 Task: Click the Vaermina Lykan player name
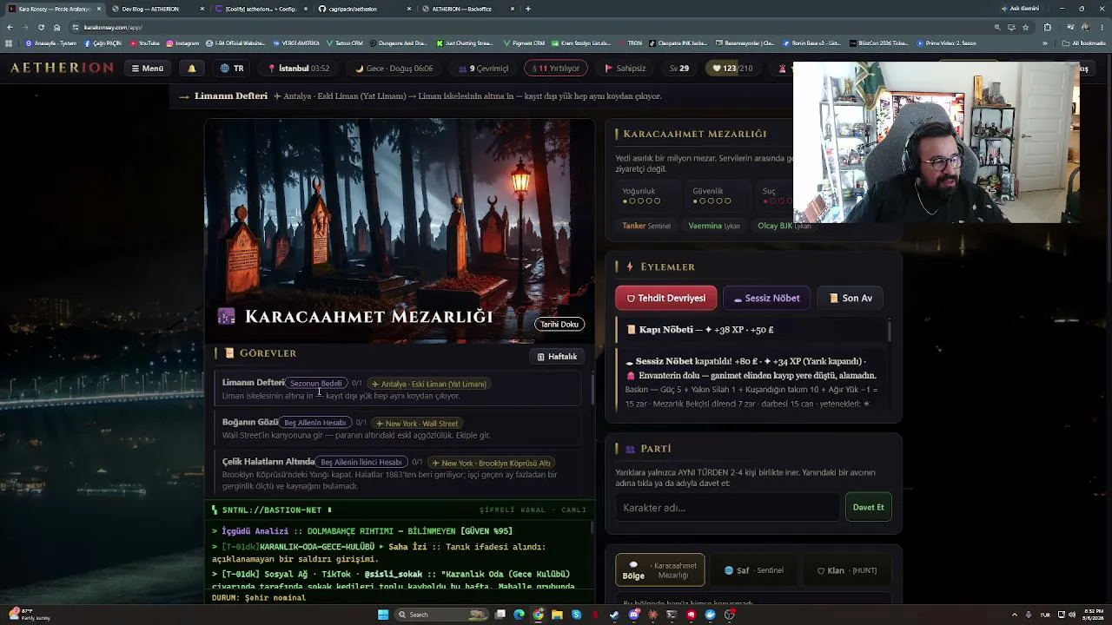click(x=714, y=226)
